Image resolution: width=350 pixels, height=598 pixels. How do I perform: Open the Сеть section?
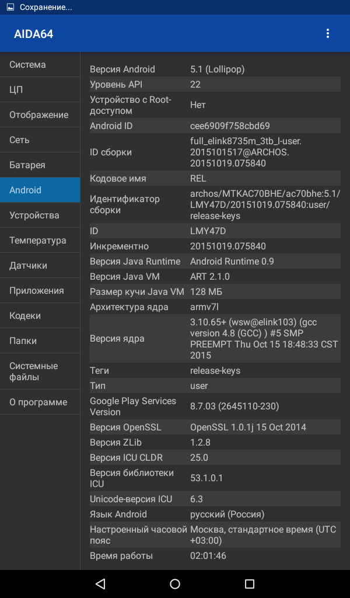[x=40, y=140]
